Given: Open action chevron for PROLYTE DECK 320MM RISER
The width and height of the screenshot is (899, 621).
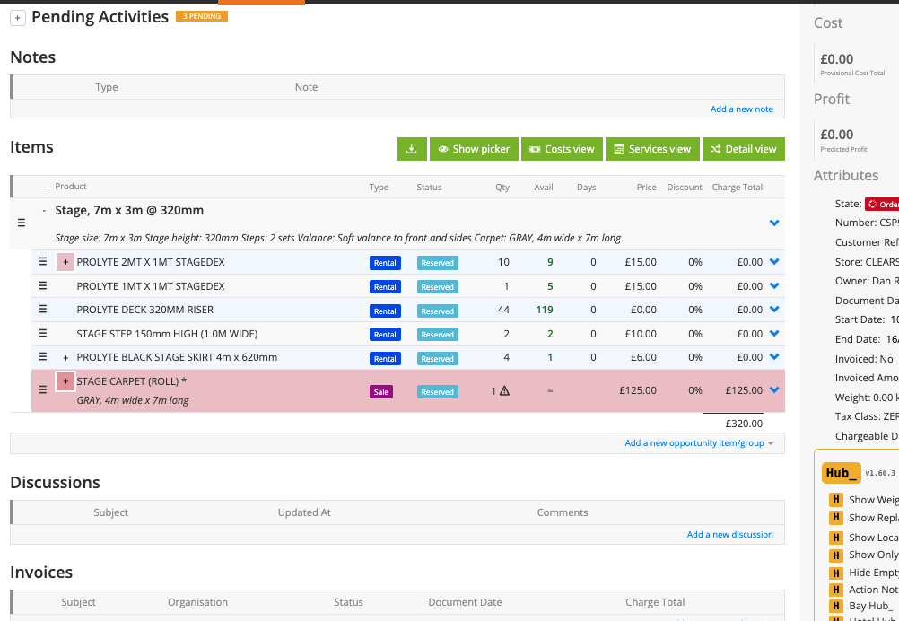Looking at the screenshot, I should click(774, 309).
